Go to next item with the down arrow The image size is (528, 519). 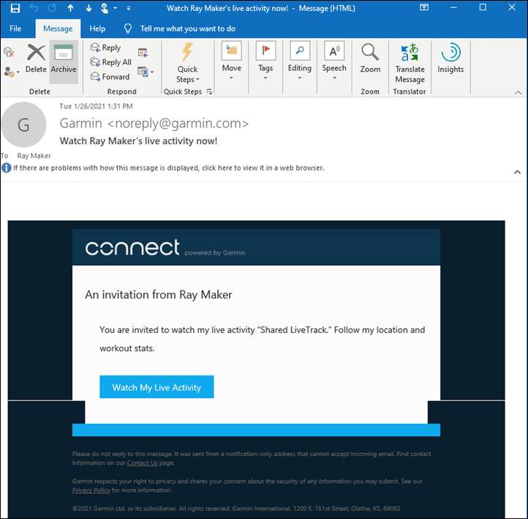(x=88, y=8)
